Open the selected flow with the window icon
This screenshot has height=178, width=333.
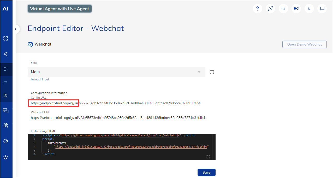212,72
